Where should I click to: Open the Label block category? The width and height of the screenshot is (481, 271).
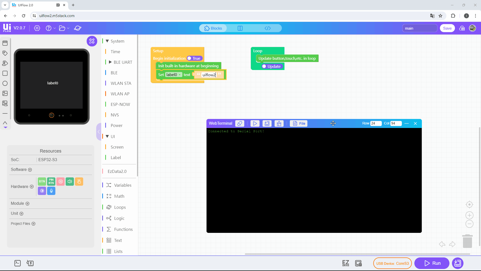(116, 158)
